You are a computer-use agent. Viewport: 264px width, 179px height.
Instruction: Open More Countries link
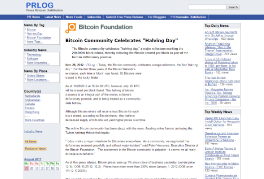tap(34, 120)
